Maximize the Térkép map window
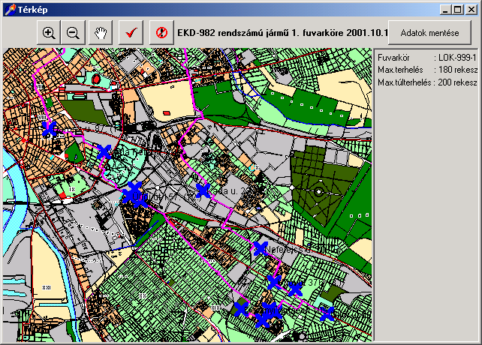The height and width of the screenshot is (345, 482). pyautogui.click(x=459, y=9)
